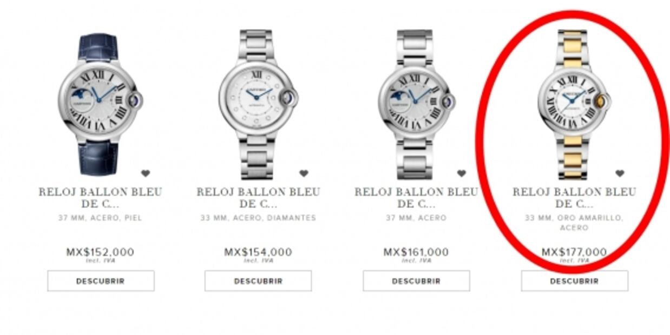670x335 pixels.
Task: Add MX$161,000 steel watch to wishlist heart
Action: [462, 173]
